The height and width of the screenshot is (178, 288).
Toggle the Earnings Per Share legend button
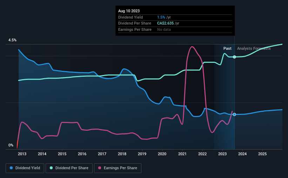[x=118, y=168]
